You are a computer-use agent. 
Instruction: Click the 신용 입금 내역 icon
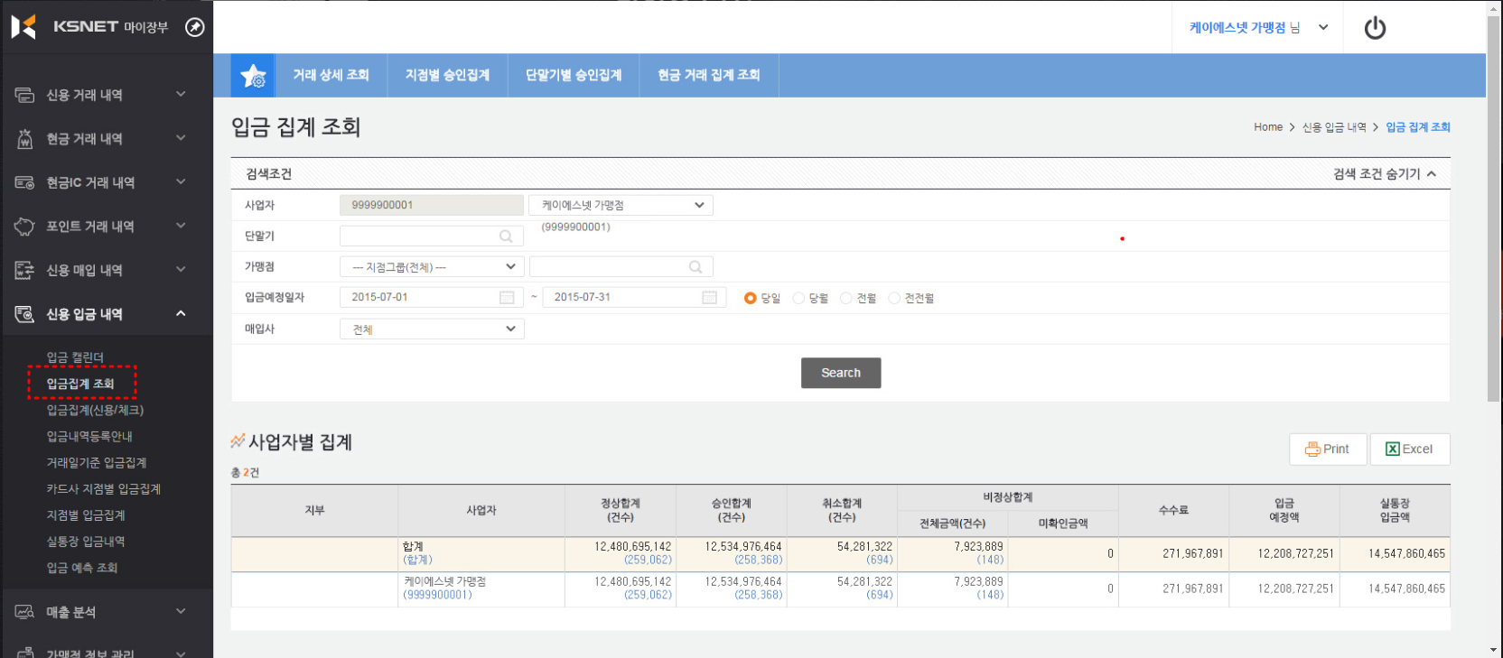point(24,314)
